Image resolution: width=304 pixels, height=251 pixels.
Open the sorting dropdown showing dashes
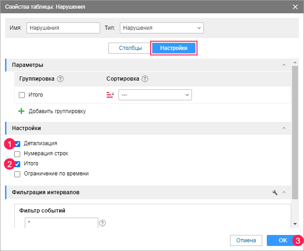(x=155, y=95)
